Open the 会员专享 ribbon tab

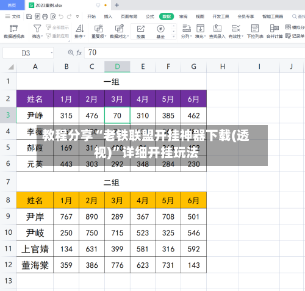point(246,16)
